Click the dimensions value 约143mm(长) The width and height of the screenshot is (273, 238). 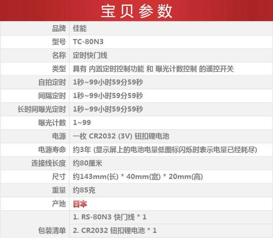pos(138,177)
